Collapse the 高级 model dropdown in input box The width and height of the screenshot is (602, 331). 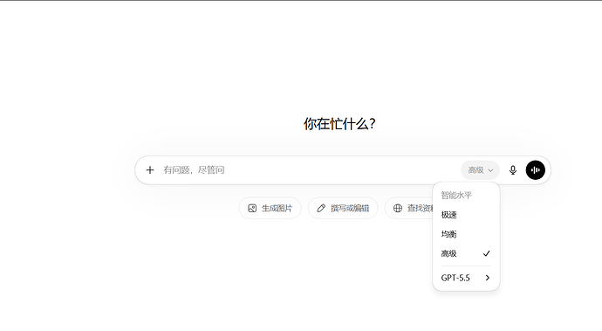click(x=480, y=170)
